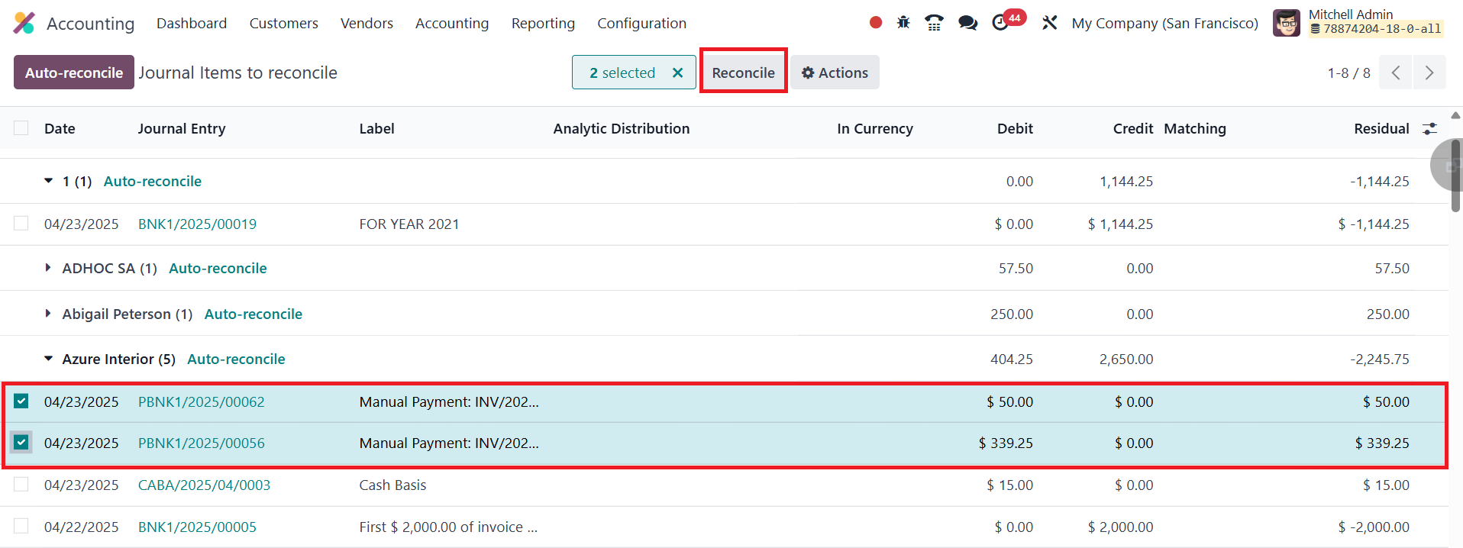Viewport: 1463px width, 548px height.
Task: Open the Reporting menu
Action: click(x=543, y=23)
